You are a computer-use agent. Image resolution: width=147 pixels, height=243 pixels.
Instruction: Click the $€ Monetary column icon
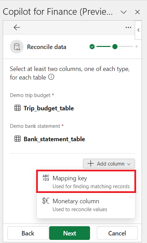[46, 201]
